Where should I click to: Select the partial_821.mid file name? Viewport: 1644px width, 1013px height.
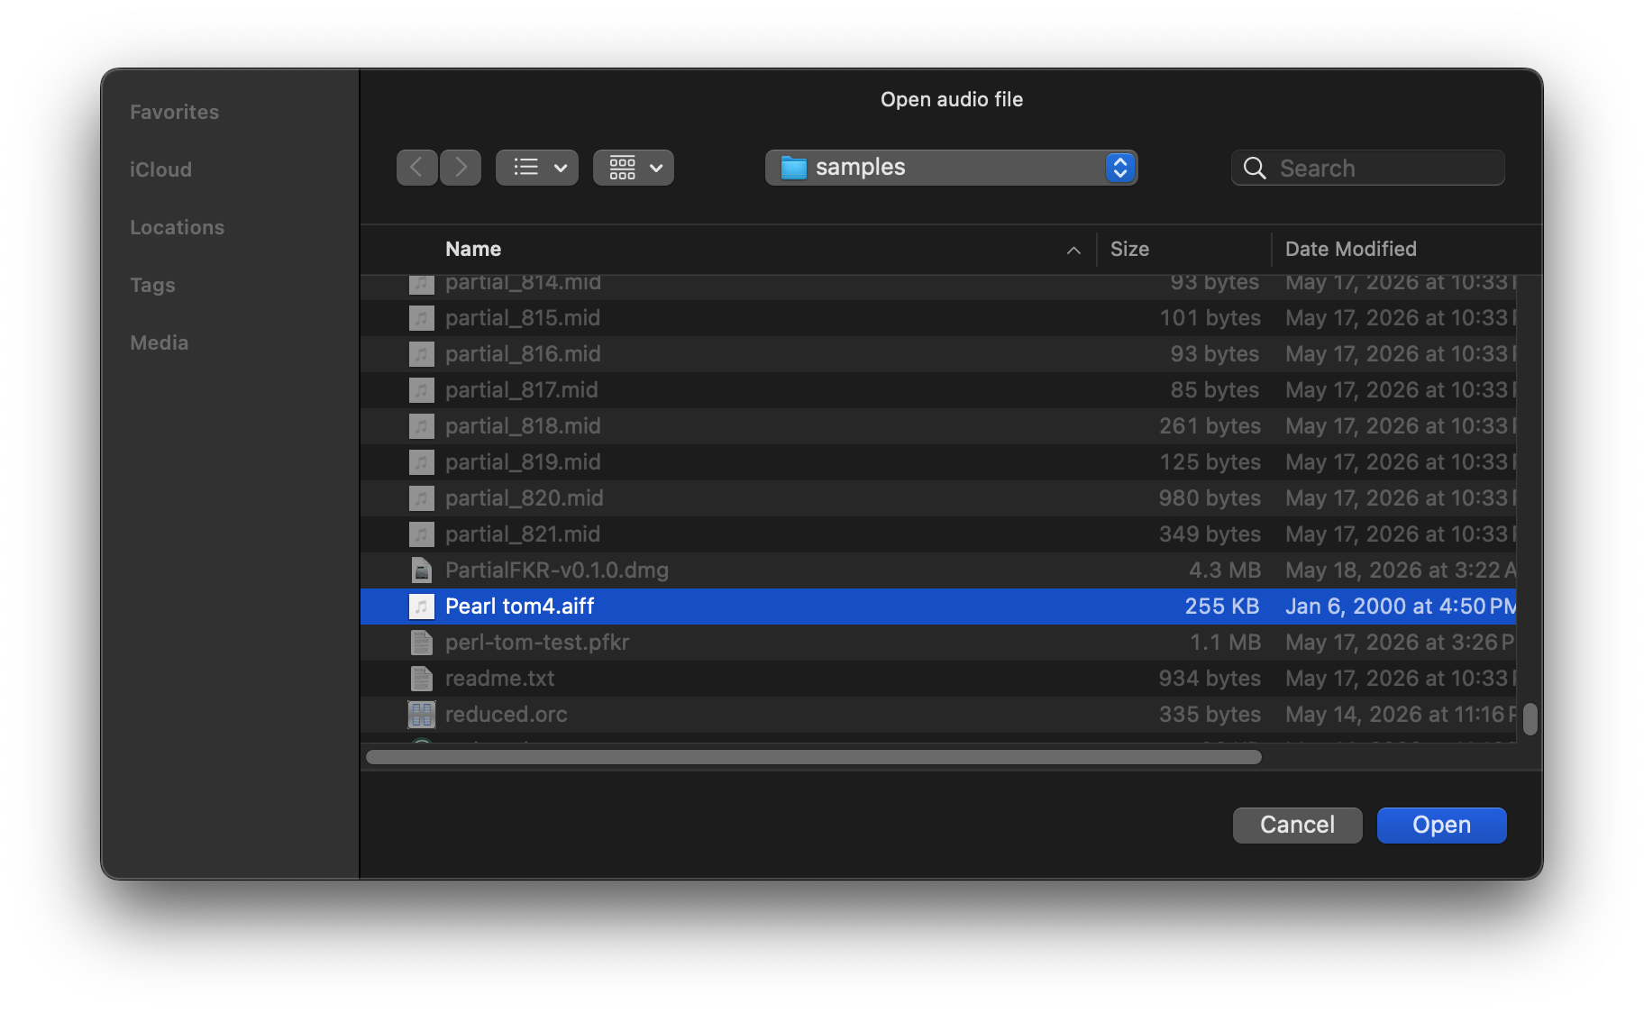click(523, 534)
